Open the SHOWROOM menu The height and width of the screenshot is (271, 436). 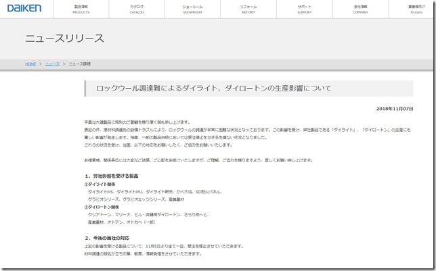tap(192, 9)
